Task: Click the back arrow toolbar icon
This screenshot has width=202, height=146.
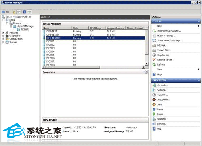Action: point(3,12)
